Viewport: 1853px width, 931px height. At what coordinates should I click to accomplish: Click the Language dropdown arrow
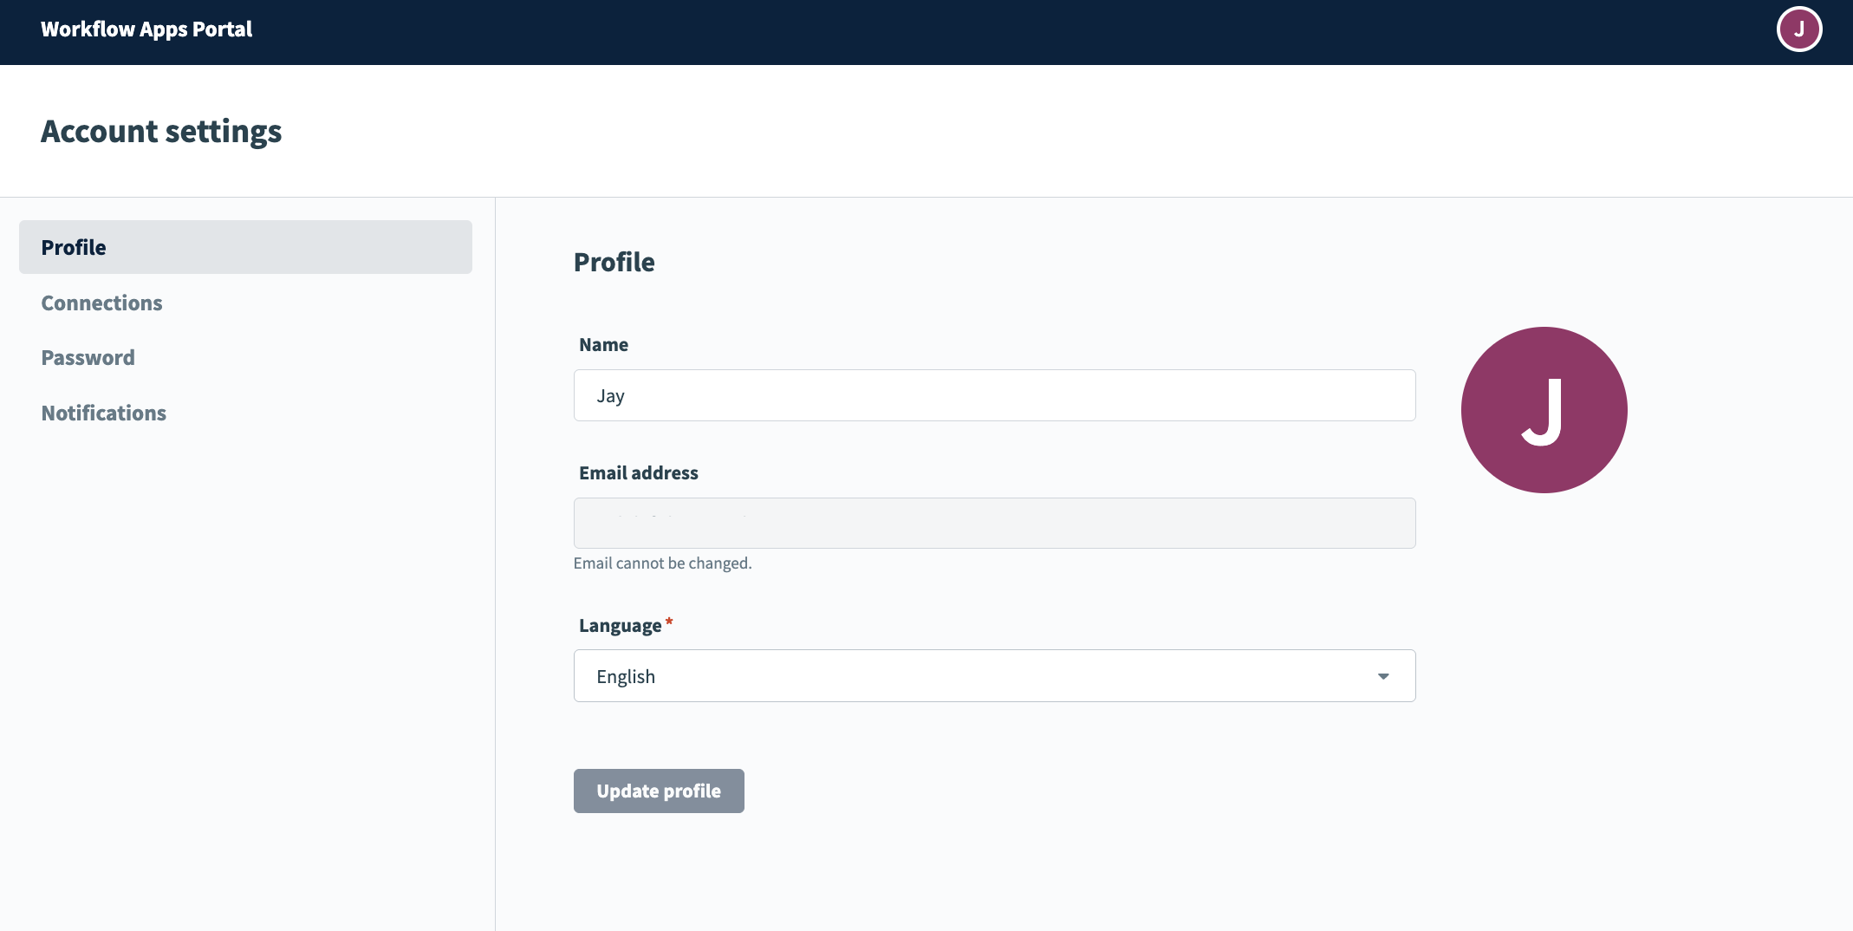pyautogui.click(x=1384, y=675)
